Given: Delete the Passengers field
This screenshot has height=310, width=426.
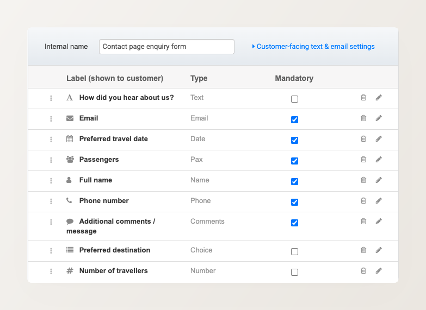Looking at the screenshot, I should (x=363, y=159).
